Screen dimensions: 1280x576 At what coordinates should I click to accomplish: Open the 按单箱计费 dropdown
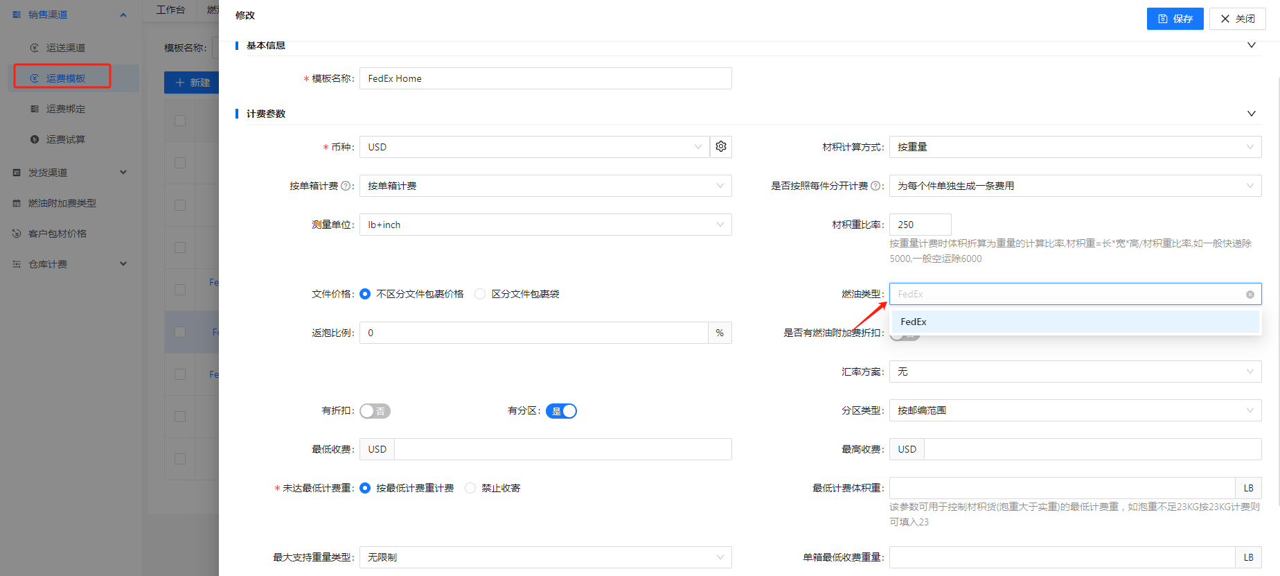[546, 186]
